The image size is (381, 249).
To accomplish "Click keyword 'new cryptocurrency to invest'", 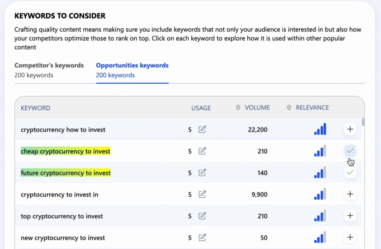I will pyautogui.click(x=63, y=238).
